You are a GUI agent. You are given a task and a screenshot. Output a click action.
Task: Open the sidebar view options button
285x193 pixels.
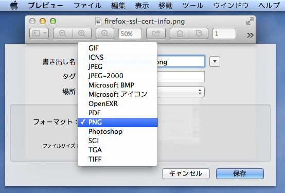39,33
